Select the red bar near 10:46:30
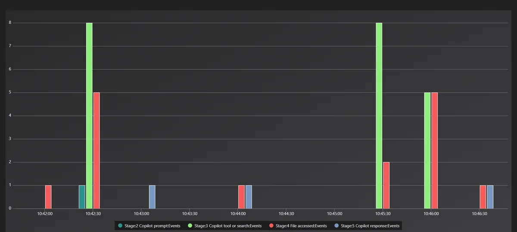Image resolution: width=517 pixels, height=232 pixels. pos(483,197)
